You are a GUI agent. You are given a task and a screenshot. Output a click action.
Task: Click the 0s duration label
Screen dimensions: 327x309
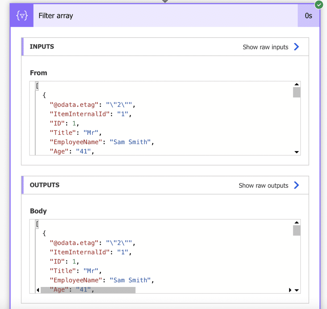(308, 16)
